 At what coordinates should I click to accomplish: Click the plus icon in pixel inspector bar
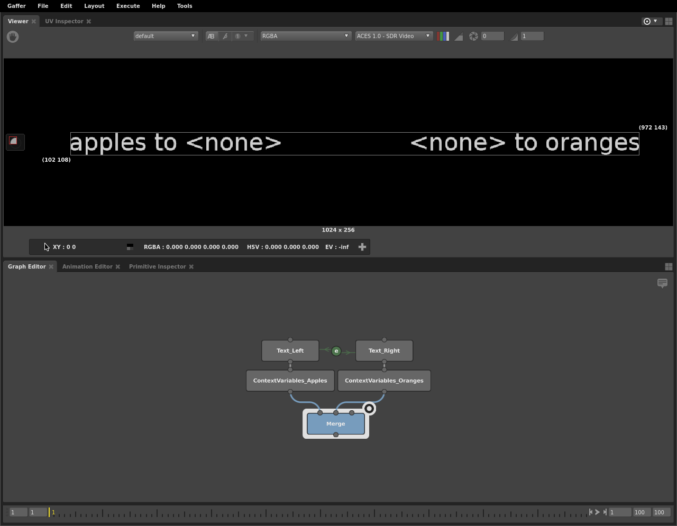(x=362, y=247)
